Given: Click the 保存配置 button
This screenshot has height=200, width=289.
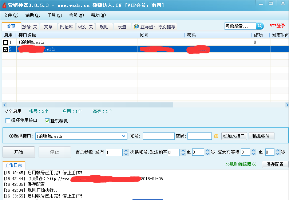Looking at the screenshot, I should click(275, 164).
